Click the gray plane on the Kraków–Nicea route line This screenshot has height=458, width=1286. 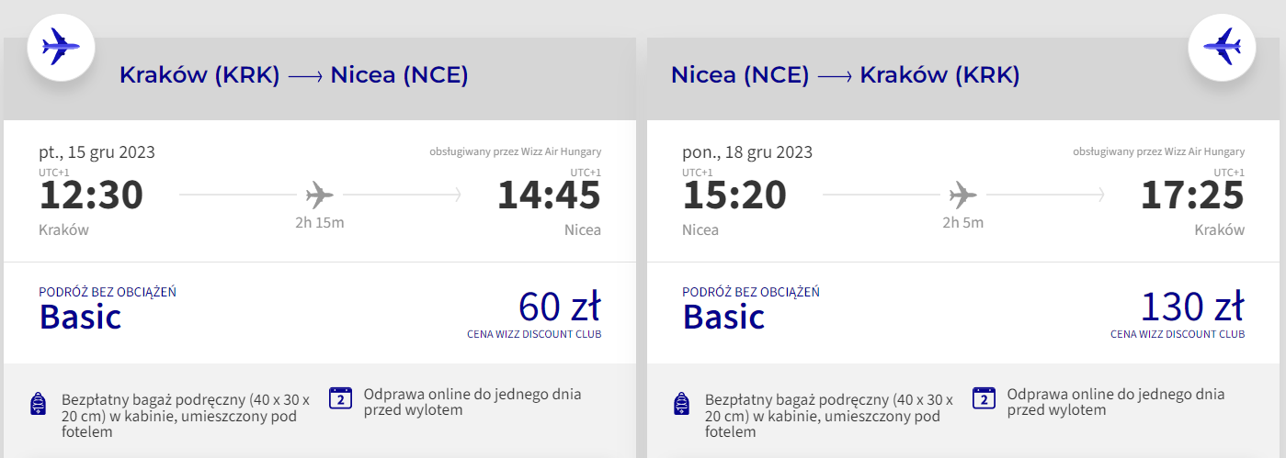(x=320, y=195)
